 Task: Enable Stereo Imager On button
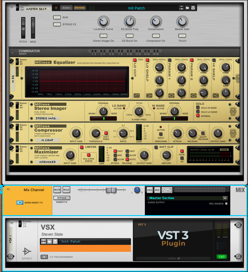click(103, 36)
